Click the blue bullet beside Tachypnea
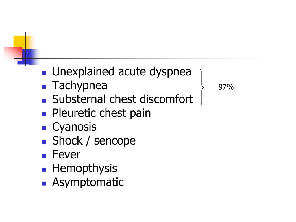Image resolution: width=296 pixels, height=222 pixels. tap(44, 87)
